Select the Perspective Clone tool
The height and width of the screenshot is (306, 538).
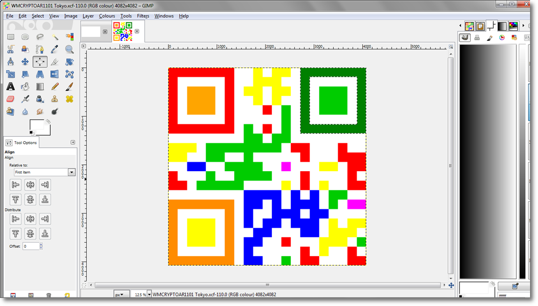pos(10,111)
